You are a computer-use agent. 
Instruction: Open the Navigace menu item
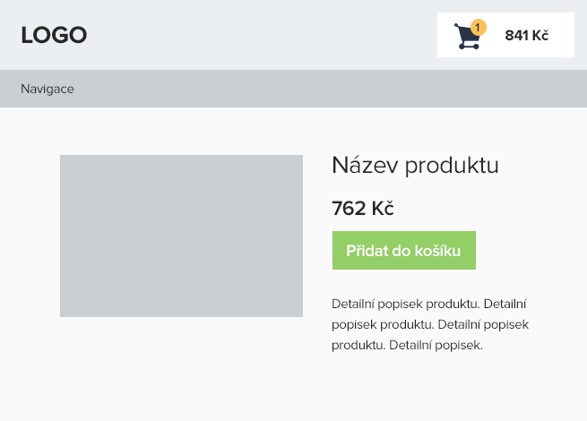coord(47,89)
